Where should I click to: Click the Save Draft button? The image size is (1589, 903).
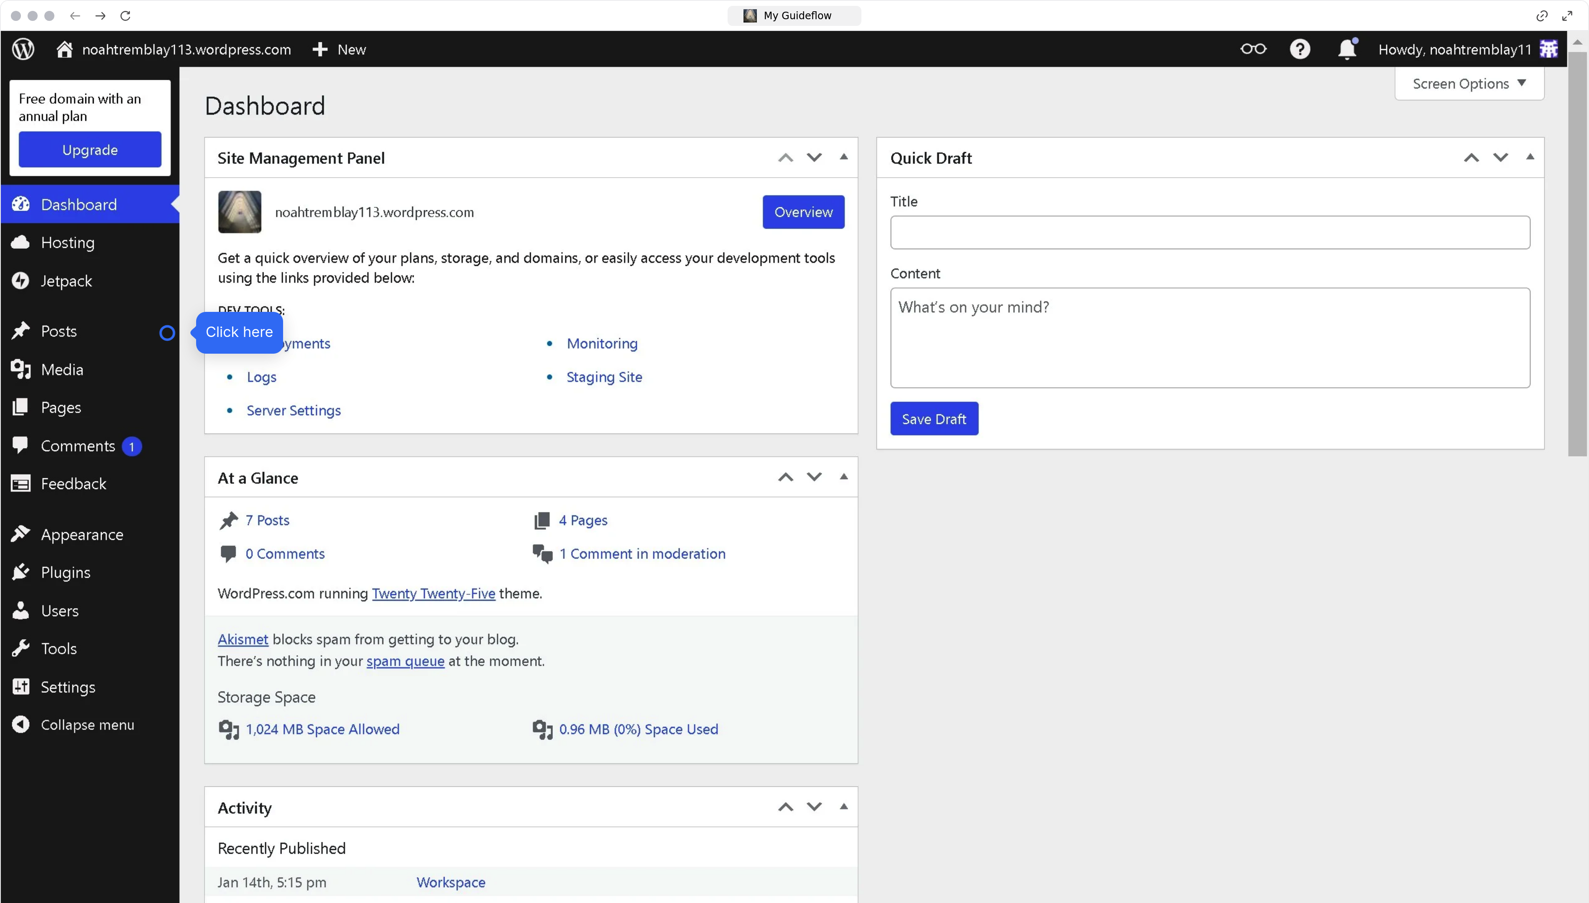click(934, 418)
